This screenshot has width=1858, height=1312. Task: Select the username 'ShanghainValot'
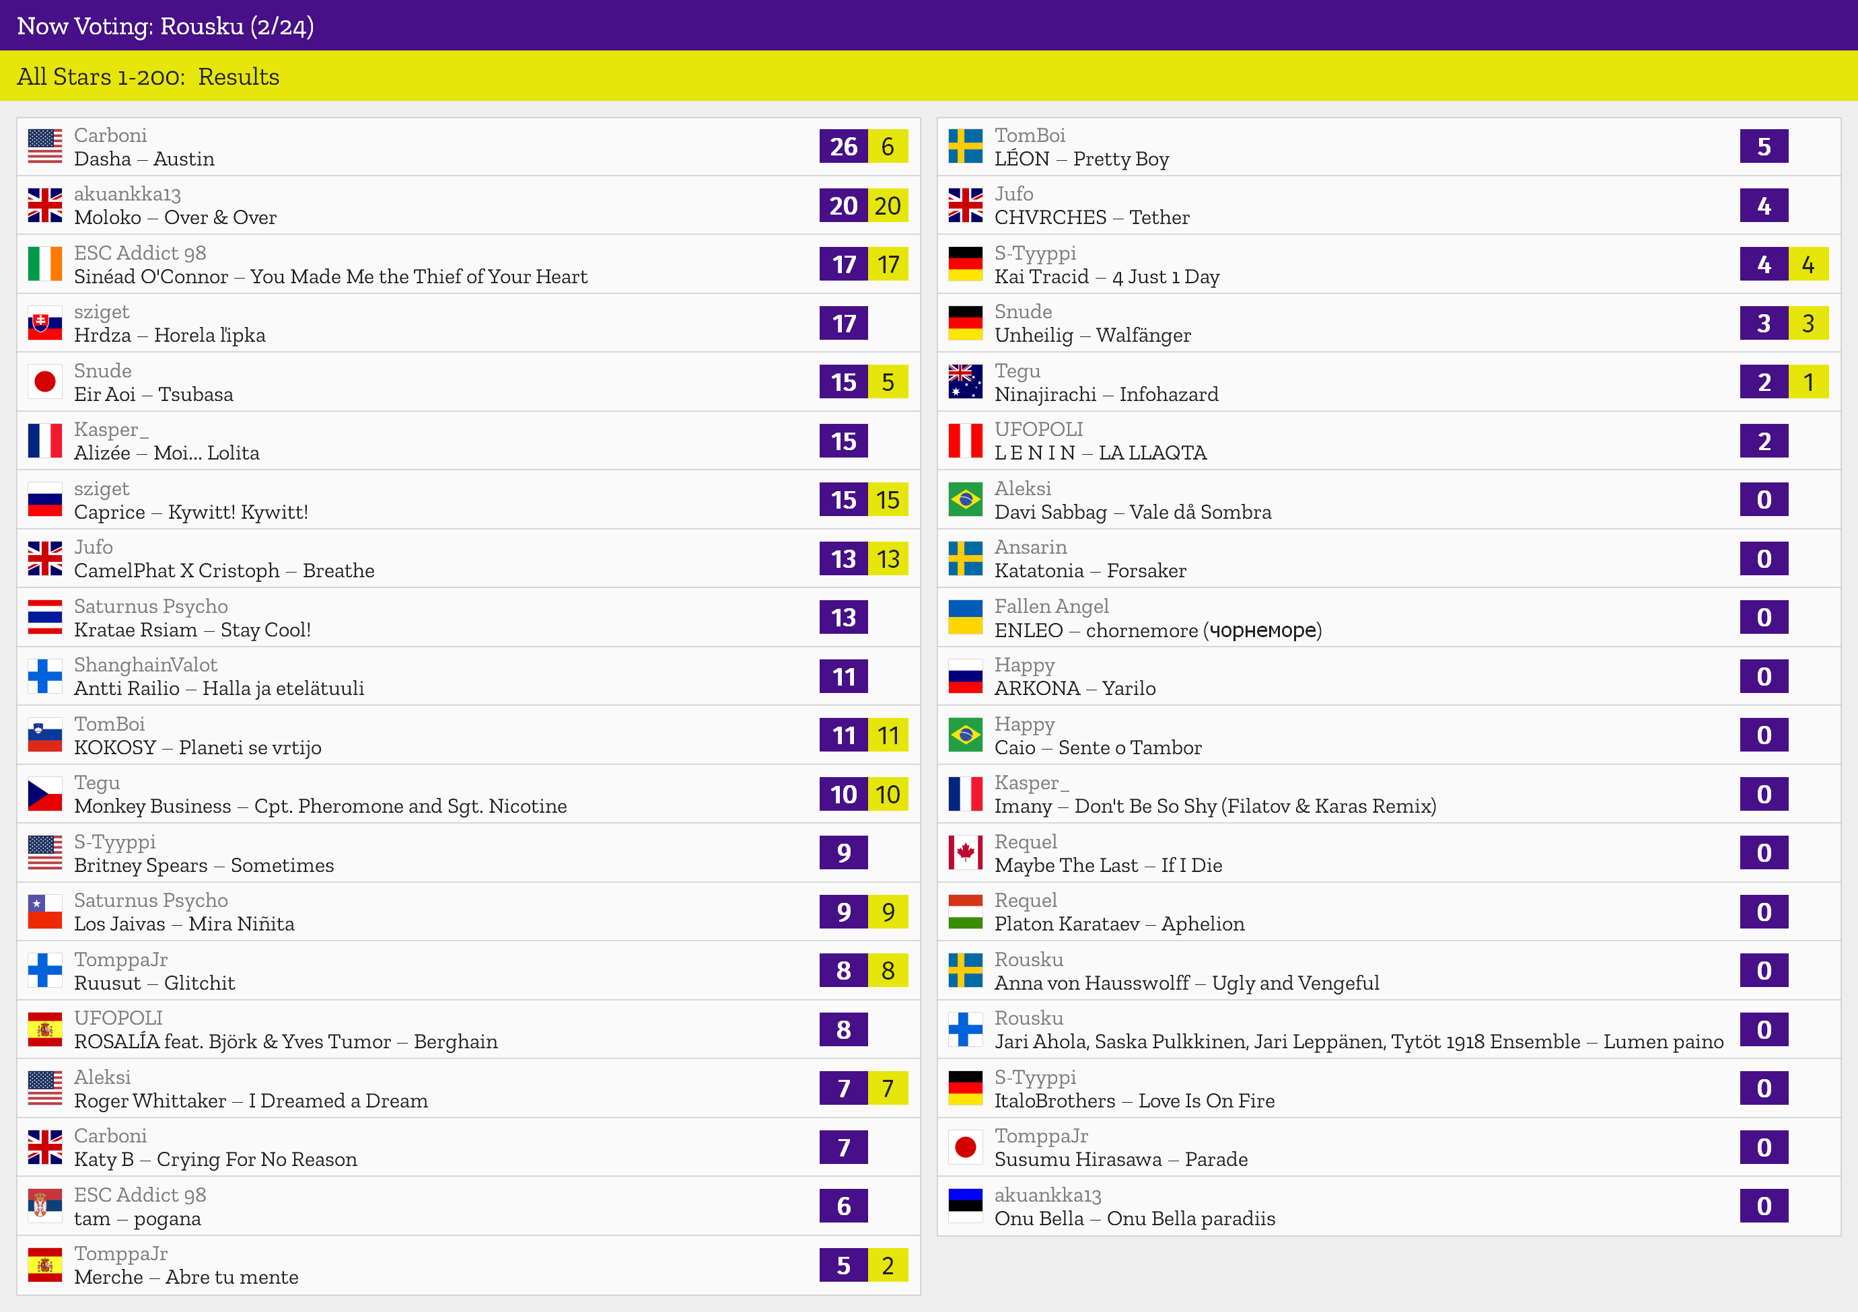pos(145,665)
